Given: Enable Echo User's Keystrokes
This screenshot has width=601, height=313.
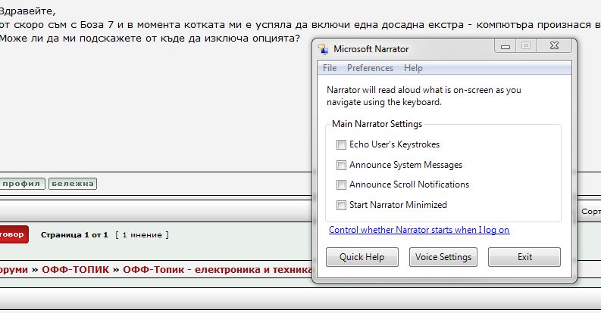Looking at the screenshot, I should [340, 144].
